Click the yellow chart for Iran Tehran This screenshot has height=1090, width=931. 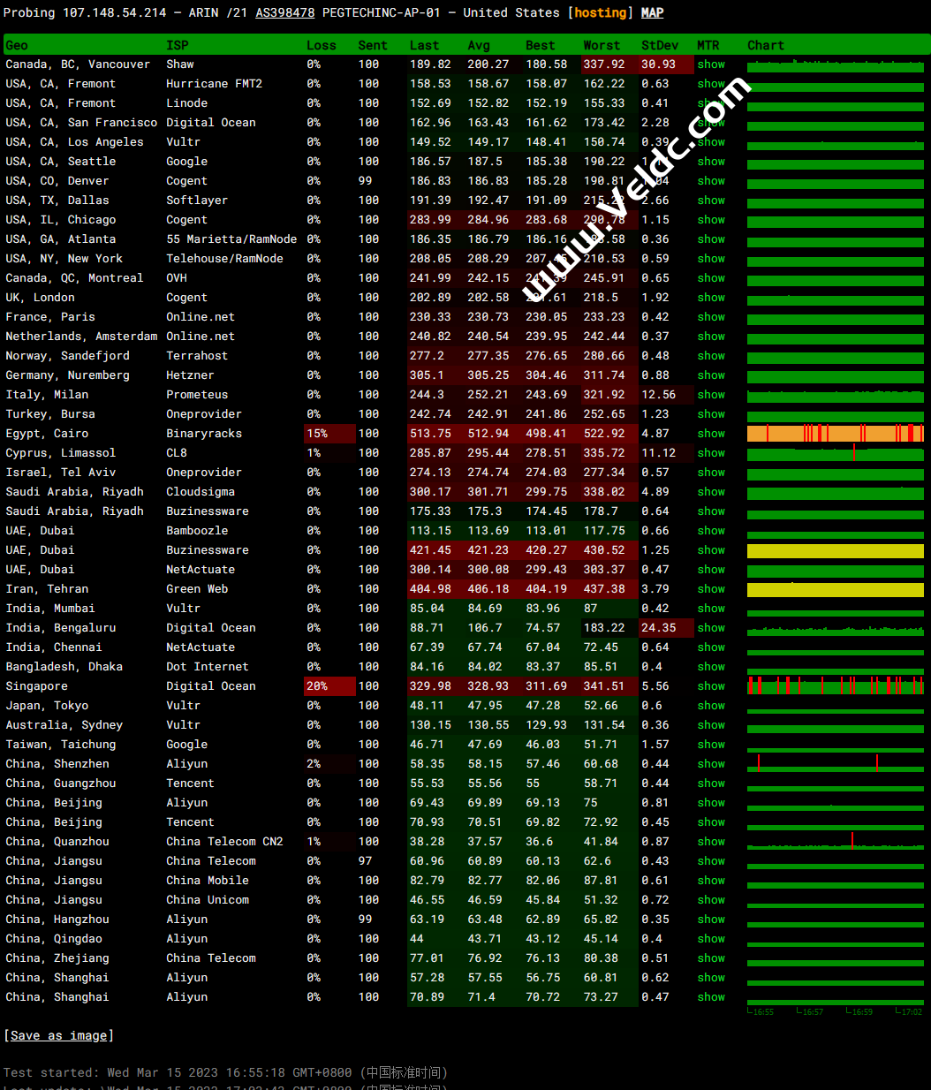point(835,589)
